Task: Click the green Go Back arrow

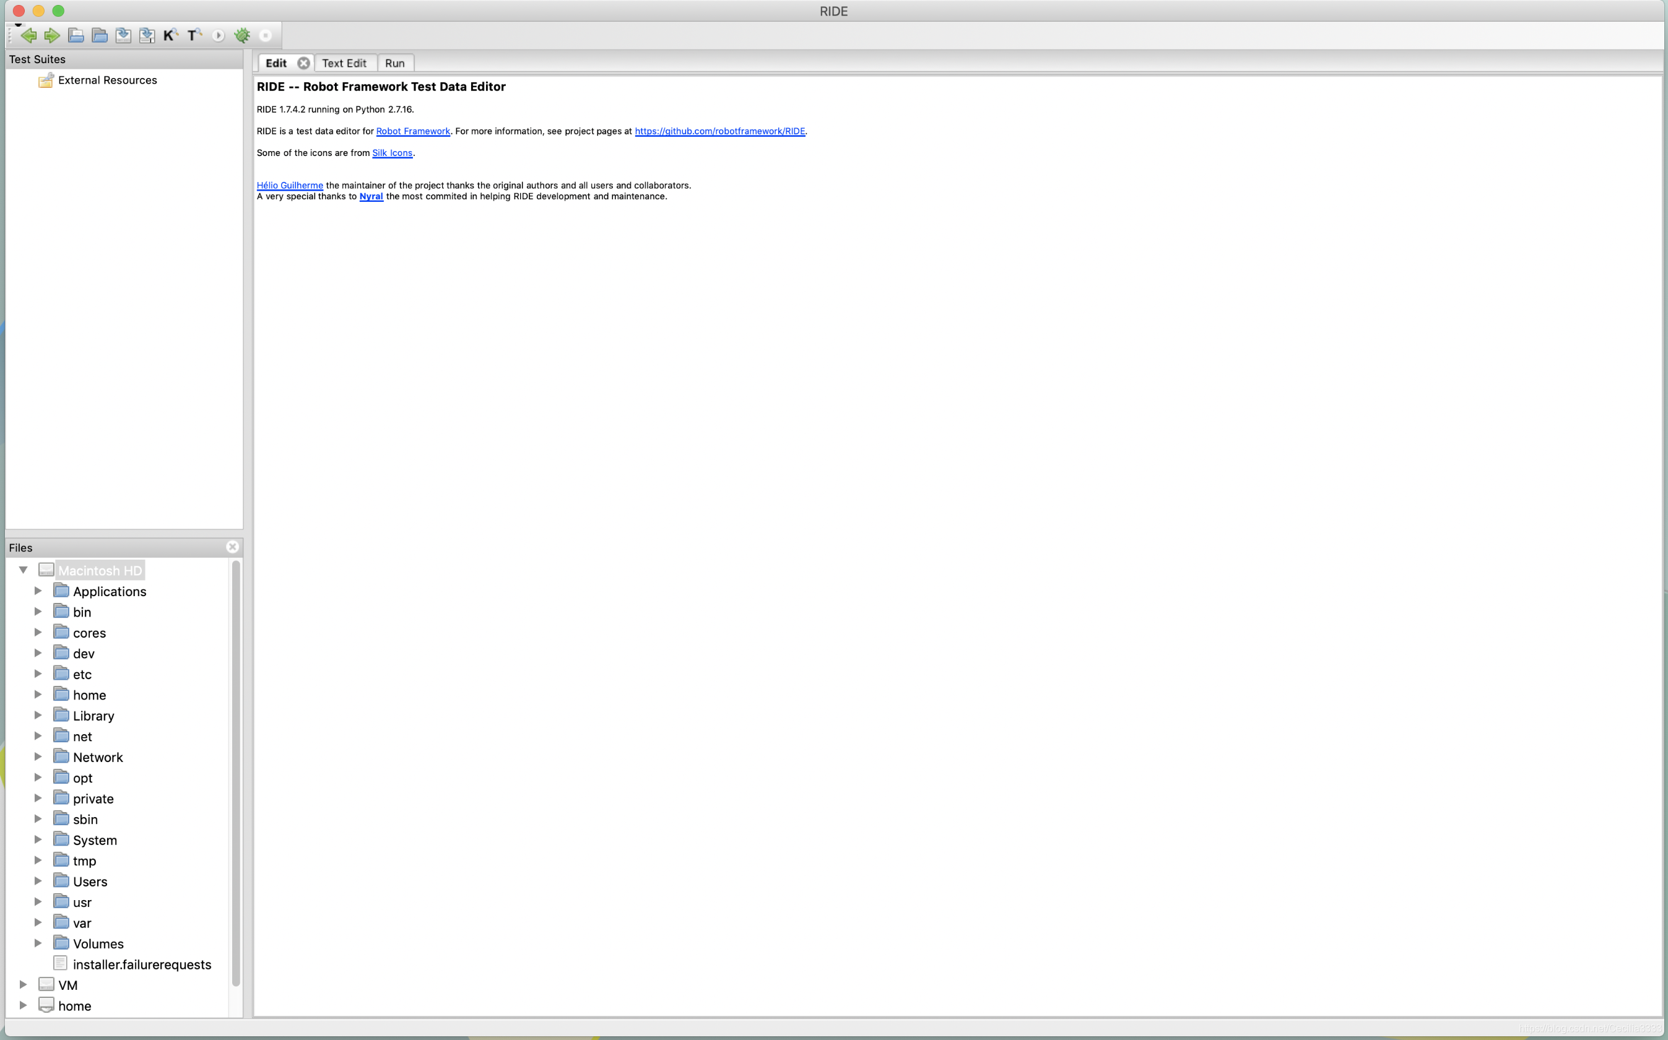Action: pos(28,36)
